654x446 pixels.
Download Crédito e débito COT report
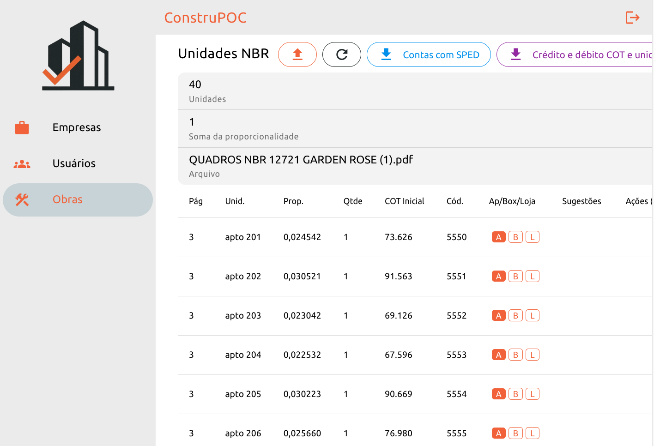[x=575, y=54]
